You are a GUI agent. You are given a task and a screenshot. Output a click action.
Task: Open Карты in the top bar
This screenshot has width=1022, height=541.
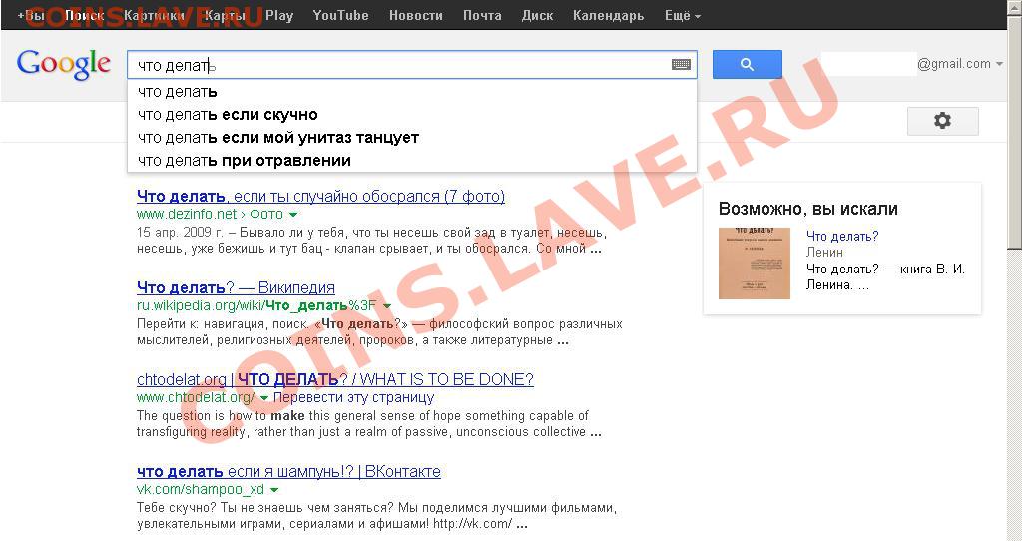tap(225, 15)
